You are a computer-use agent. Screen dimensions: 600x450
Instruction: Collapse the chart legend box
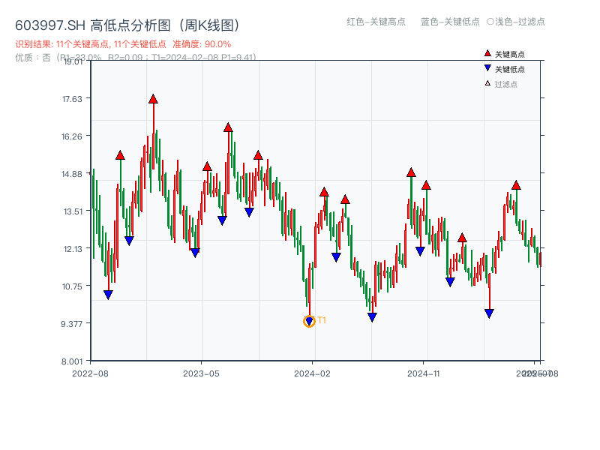click(510, 67)
